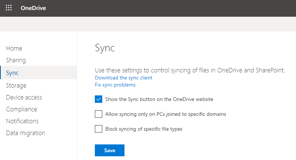
Task: Tick the Block syncing of file types checkbox
Action: (99, 129)
